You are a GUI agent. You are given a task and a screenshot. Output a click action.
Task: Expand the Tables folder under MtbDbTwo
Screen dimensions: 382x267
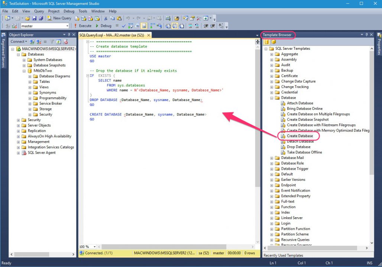30,82
